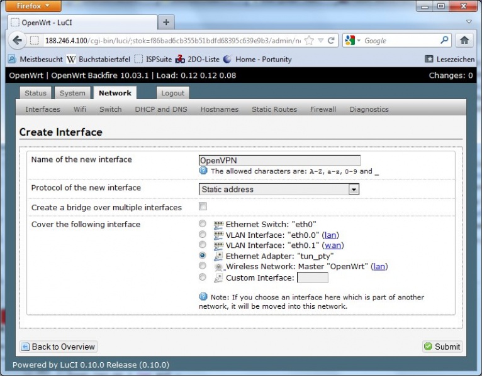
Task: Enable bridge over multiple interfaces checkbox
Action: point(203,207)
